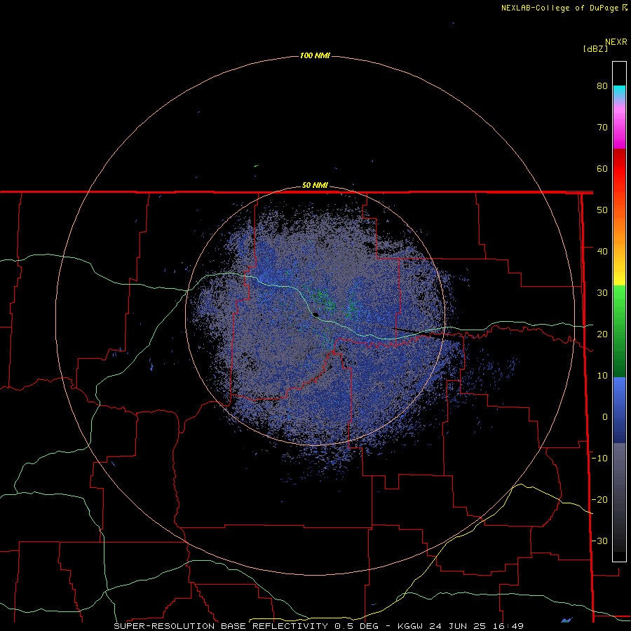The height and width of the screenshot is (631, 631).
Task: Click the 70 value on the dBZ scale
Action: tap(602, 128)
